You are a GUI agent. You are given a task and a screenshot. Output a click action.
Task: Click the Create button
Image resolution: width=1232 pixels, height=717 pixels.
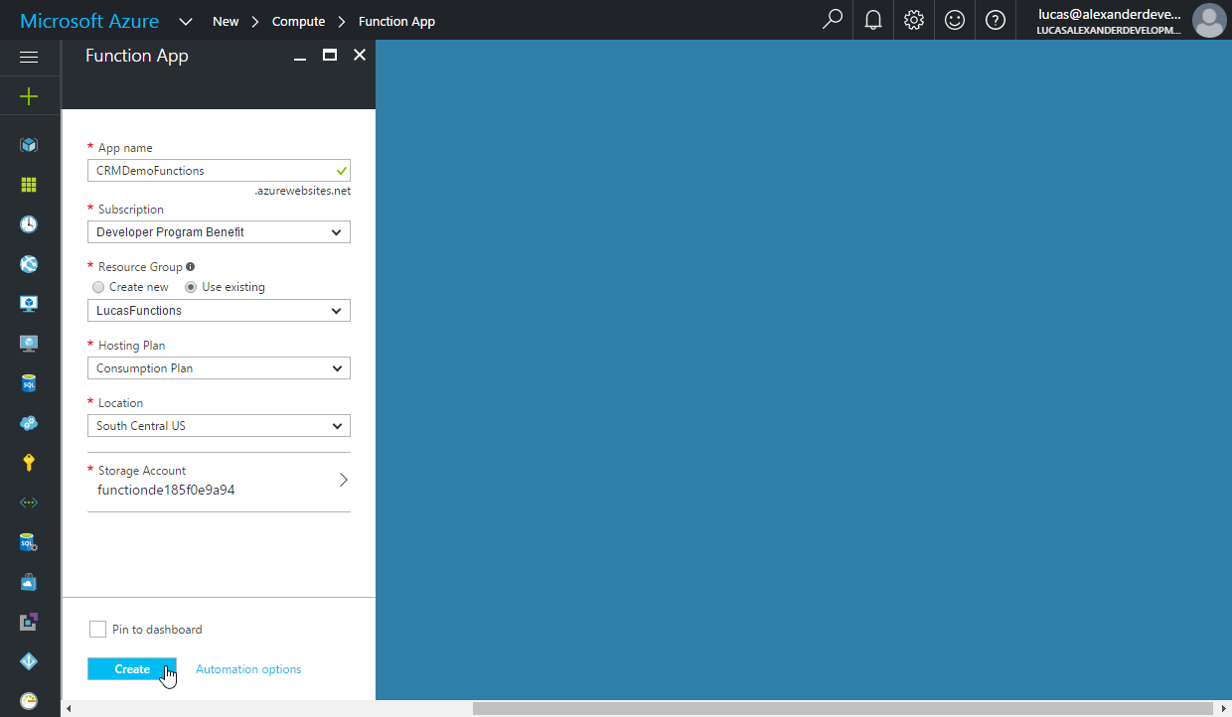(132, 669)
